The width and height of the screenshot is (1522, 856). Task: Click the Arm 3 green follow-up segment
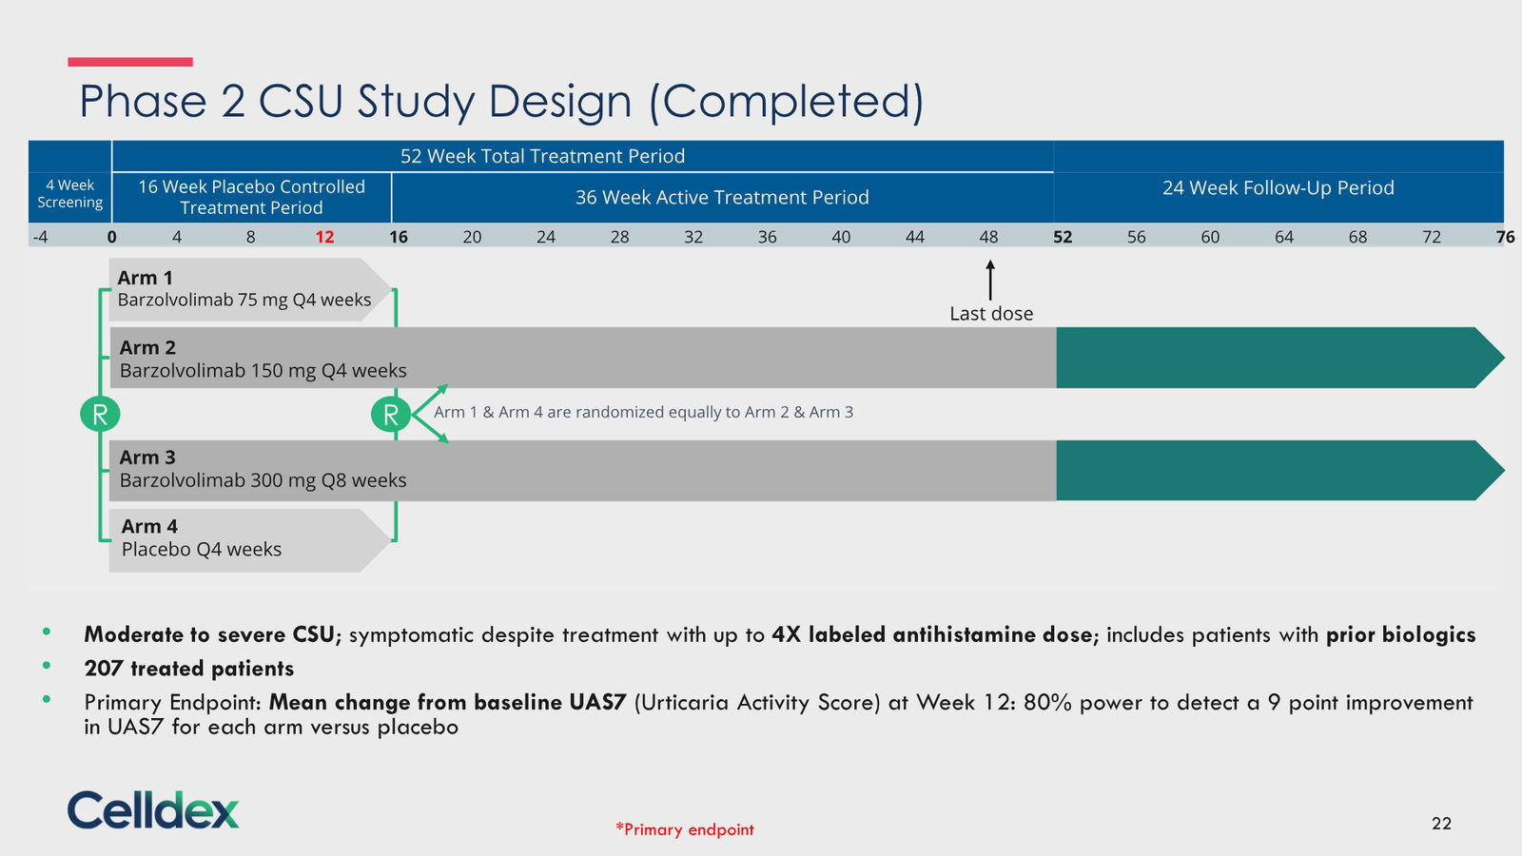tap(1280, 470)
